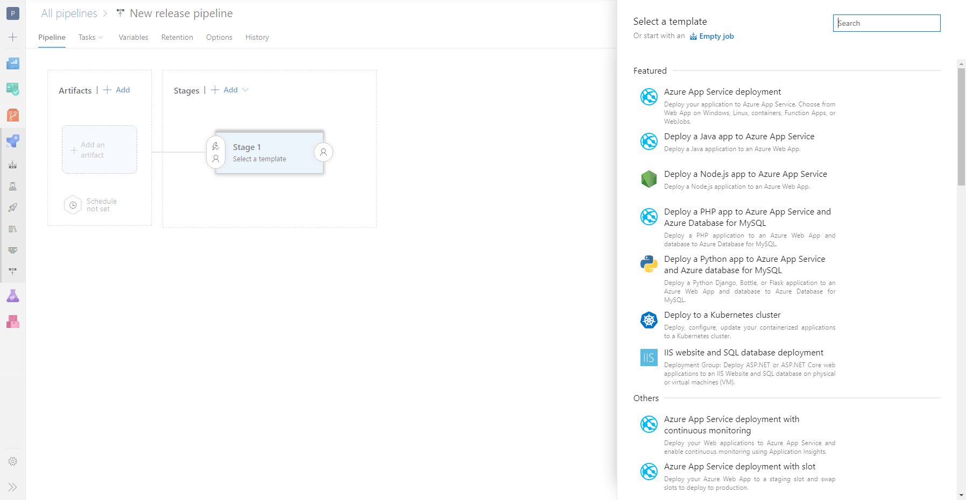Open Releases rocket outline icon in sidebar
Viewport: 966px width, 500px height.
pos(13,208)
